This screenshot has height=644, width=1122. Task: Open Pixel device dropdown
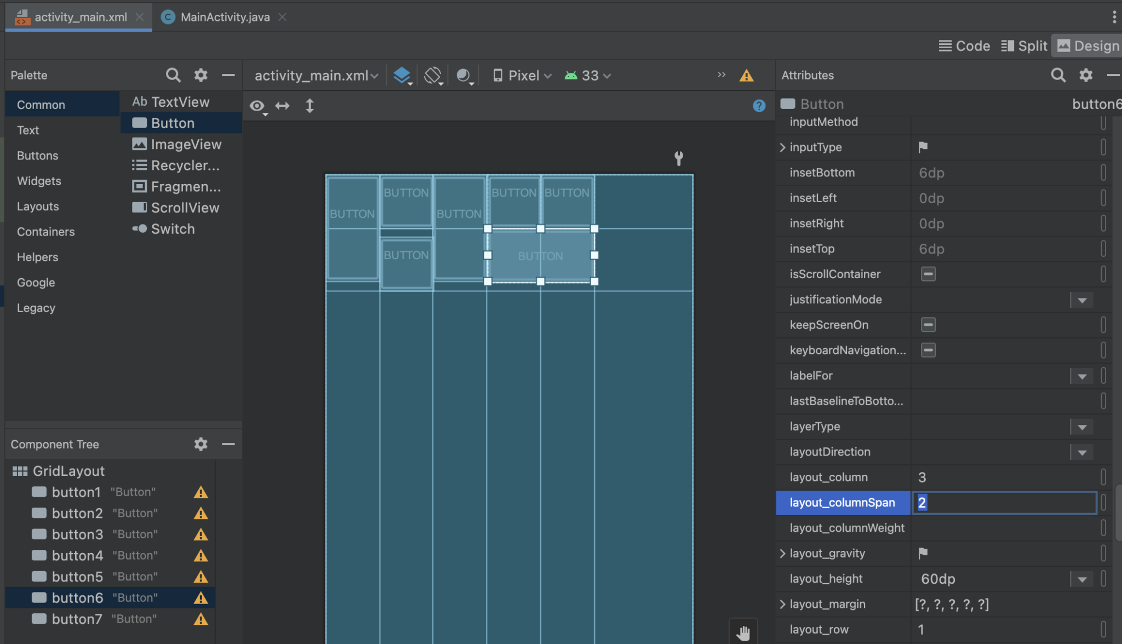(x=522, y=76)
